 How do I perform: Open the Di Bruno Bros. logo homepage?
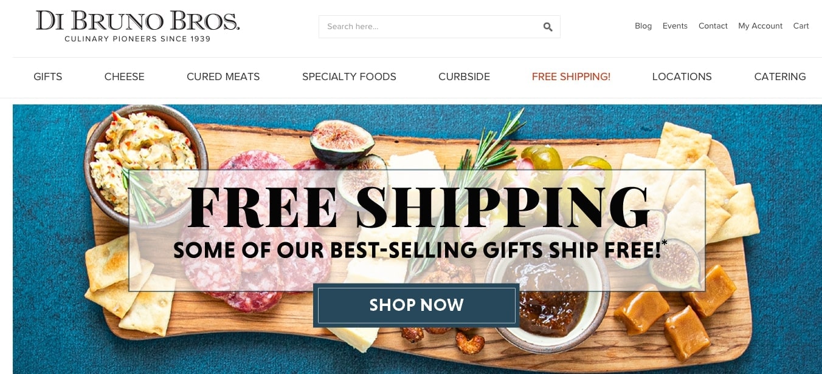(138, 26)
